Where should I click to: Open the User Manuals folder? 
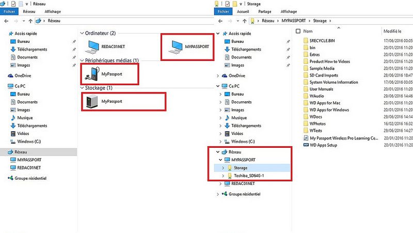(318, 89)
